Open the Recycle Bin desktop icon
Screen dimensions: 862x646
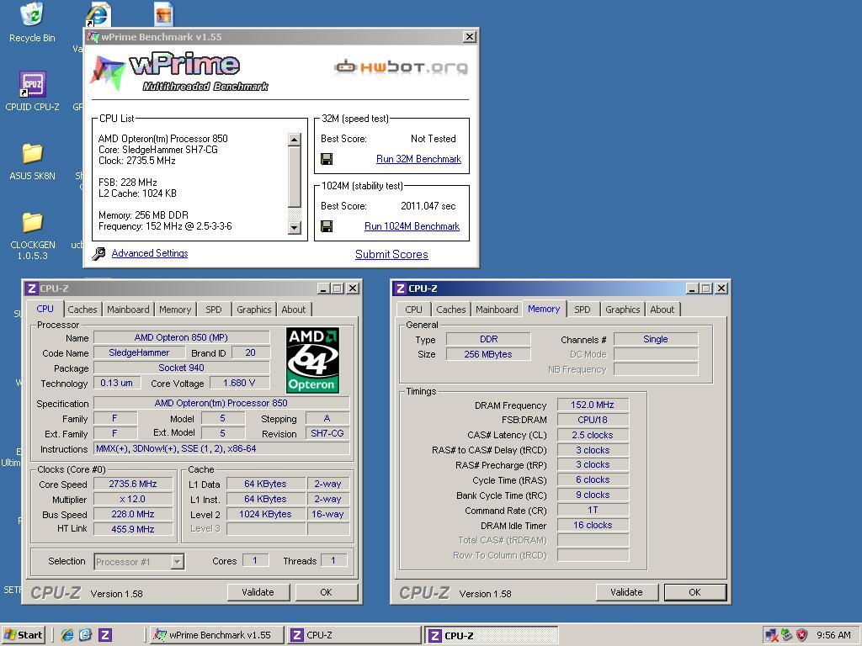[32, 23]
